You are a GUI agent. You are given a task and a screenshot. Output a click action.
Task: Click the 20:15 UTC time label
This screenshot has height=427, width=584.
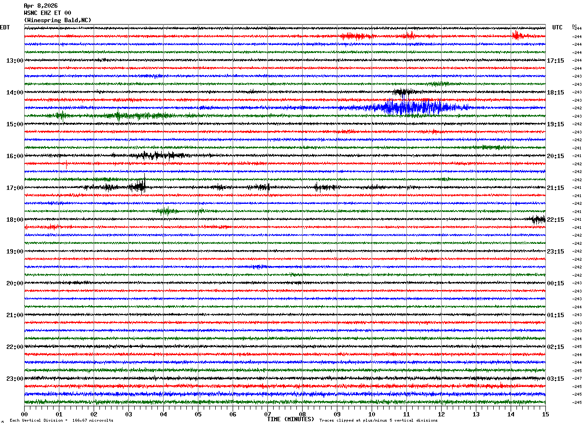pos(556,156)
